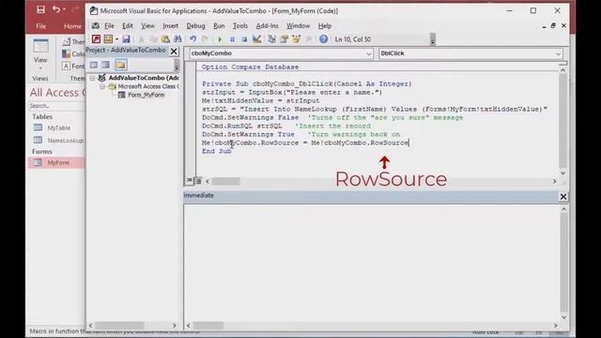
Task: Collapse the AddValueToCombo project node
Action: [92, 78]
